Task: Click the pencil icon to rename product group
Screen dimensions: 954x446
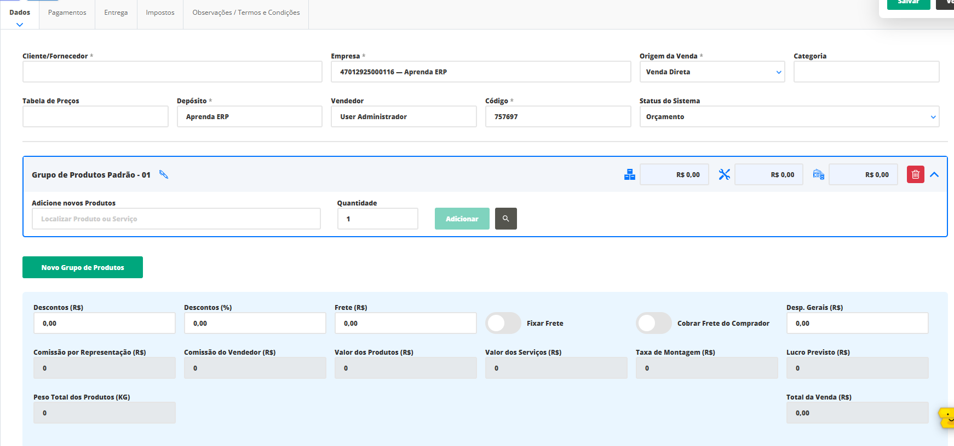Action: [164, 174]
